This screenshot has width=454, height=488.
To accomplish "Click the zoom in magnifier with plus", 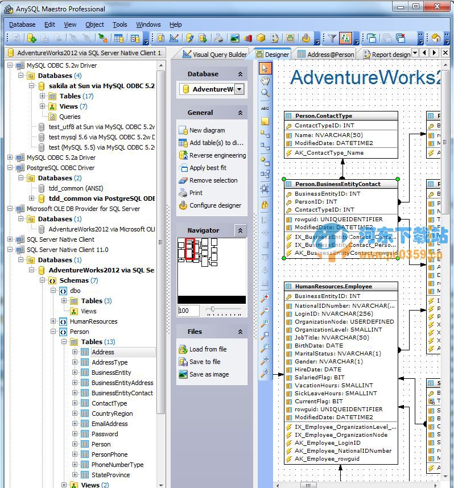I will click(265, 297).
